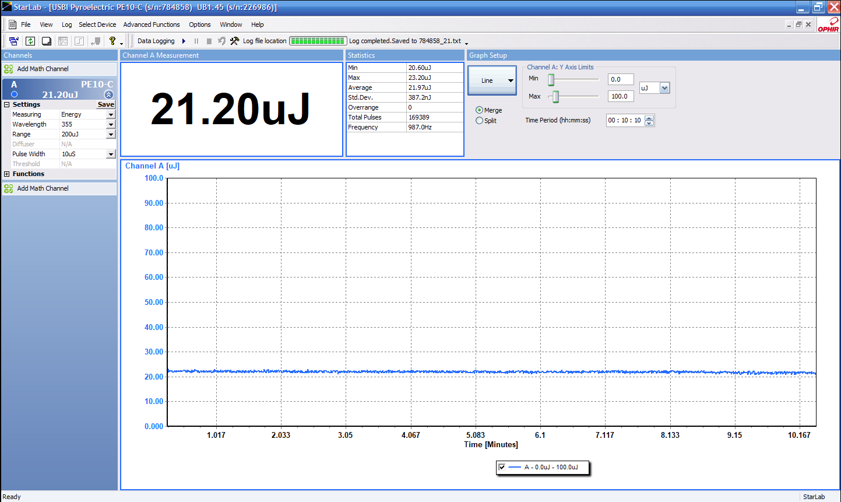Start data logging with play arrow

click(x=184, y=41)
